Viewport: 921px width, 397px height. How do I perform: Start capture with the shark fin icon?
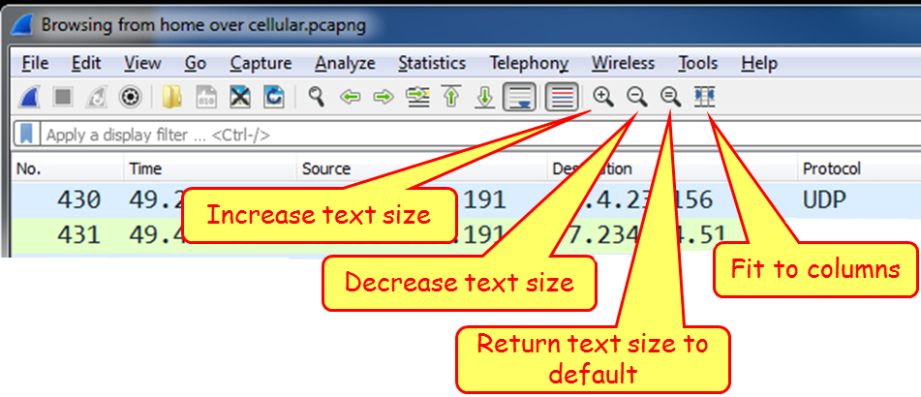tap(28, 97)
